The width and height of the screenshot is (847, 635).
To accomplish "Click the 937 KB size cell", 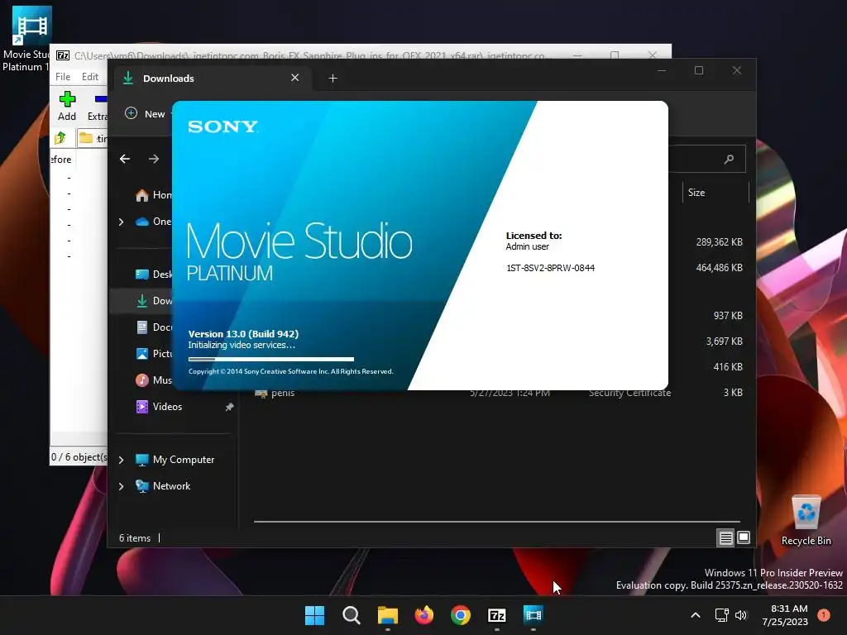I will pos(728,315).
